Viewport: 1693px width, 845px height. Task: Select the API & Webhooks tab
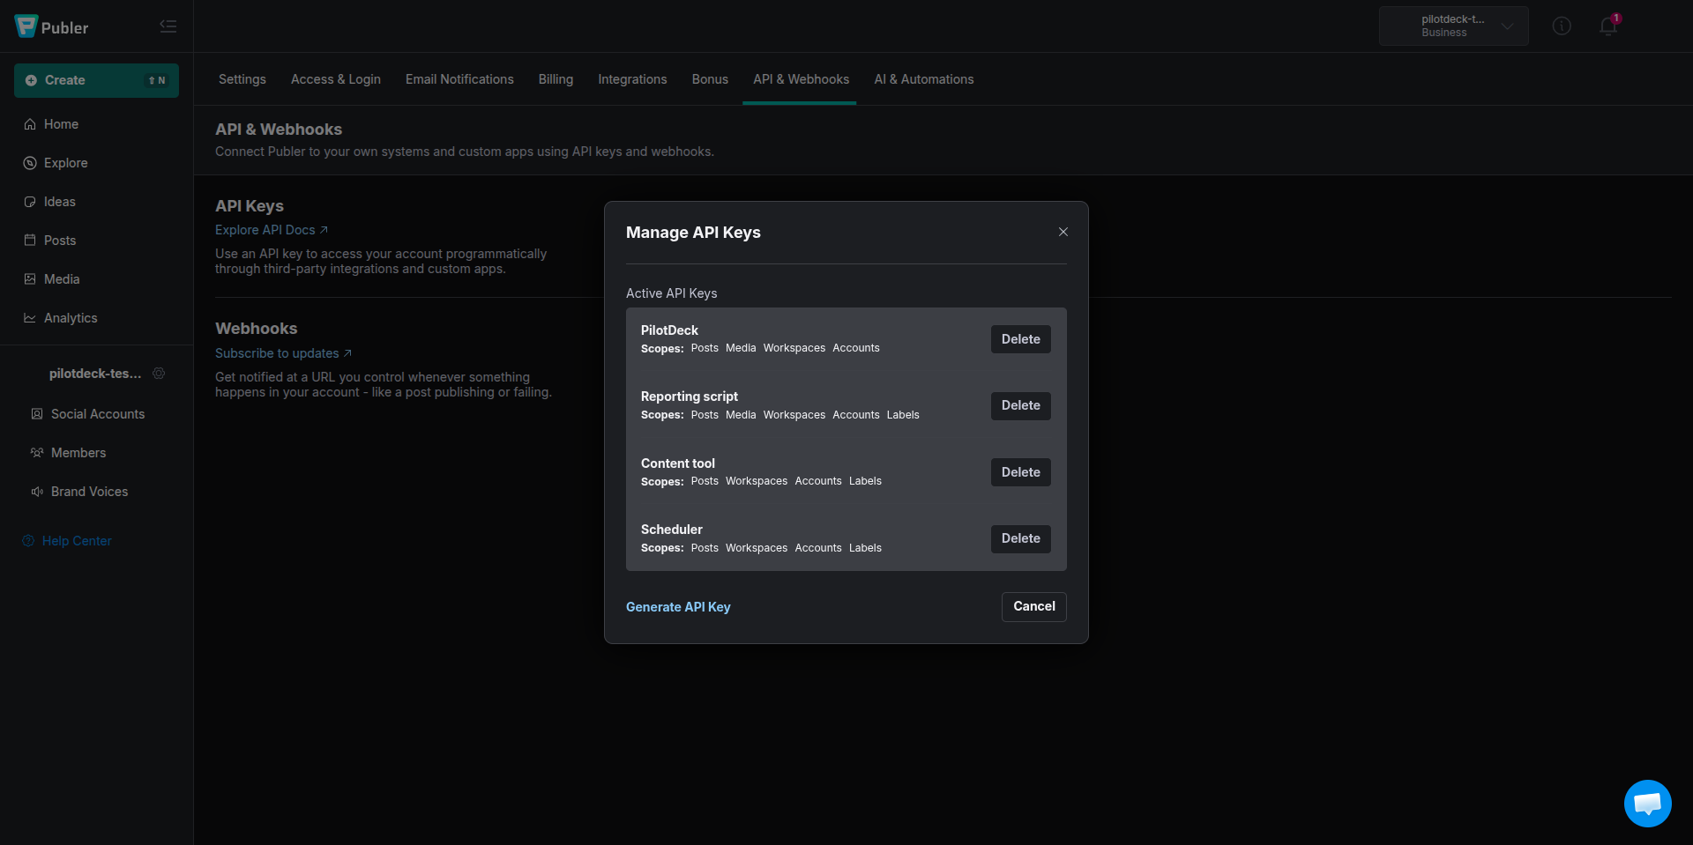801,79
